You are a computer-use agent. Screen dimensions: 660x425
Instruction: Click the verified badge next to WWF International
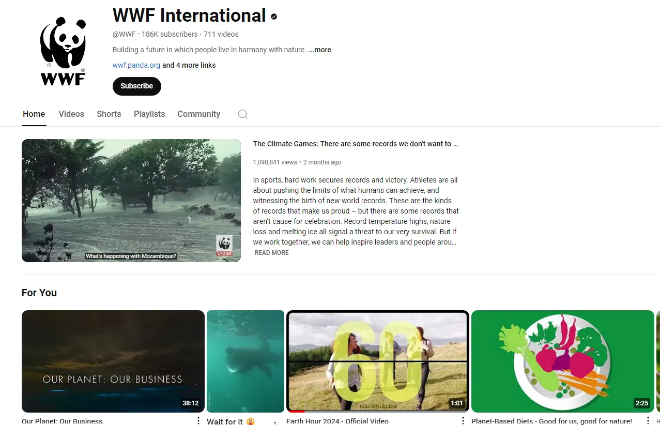pos(274,17)
